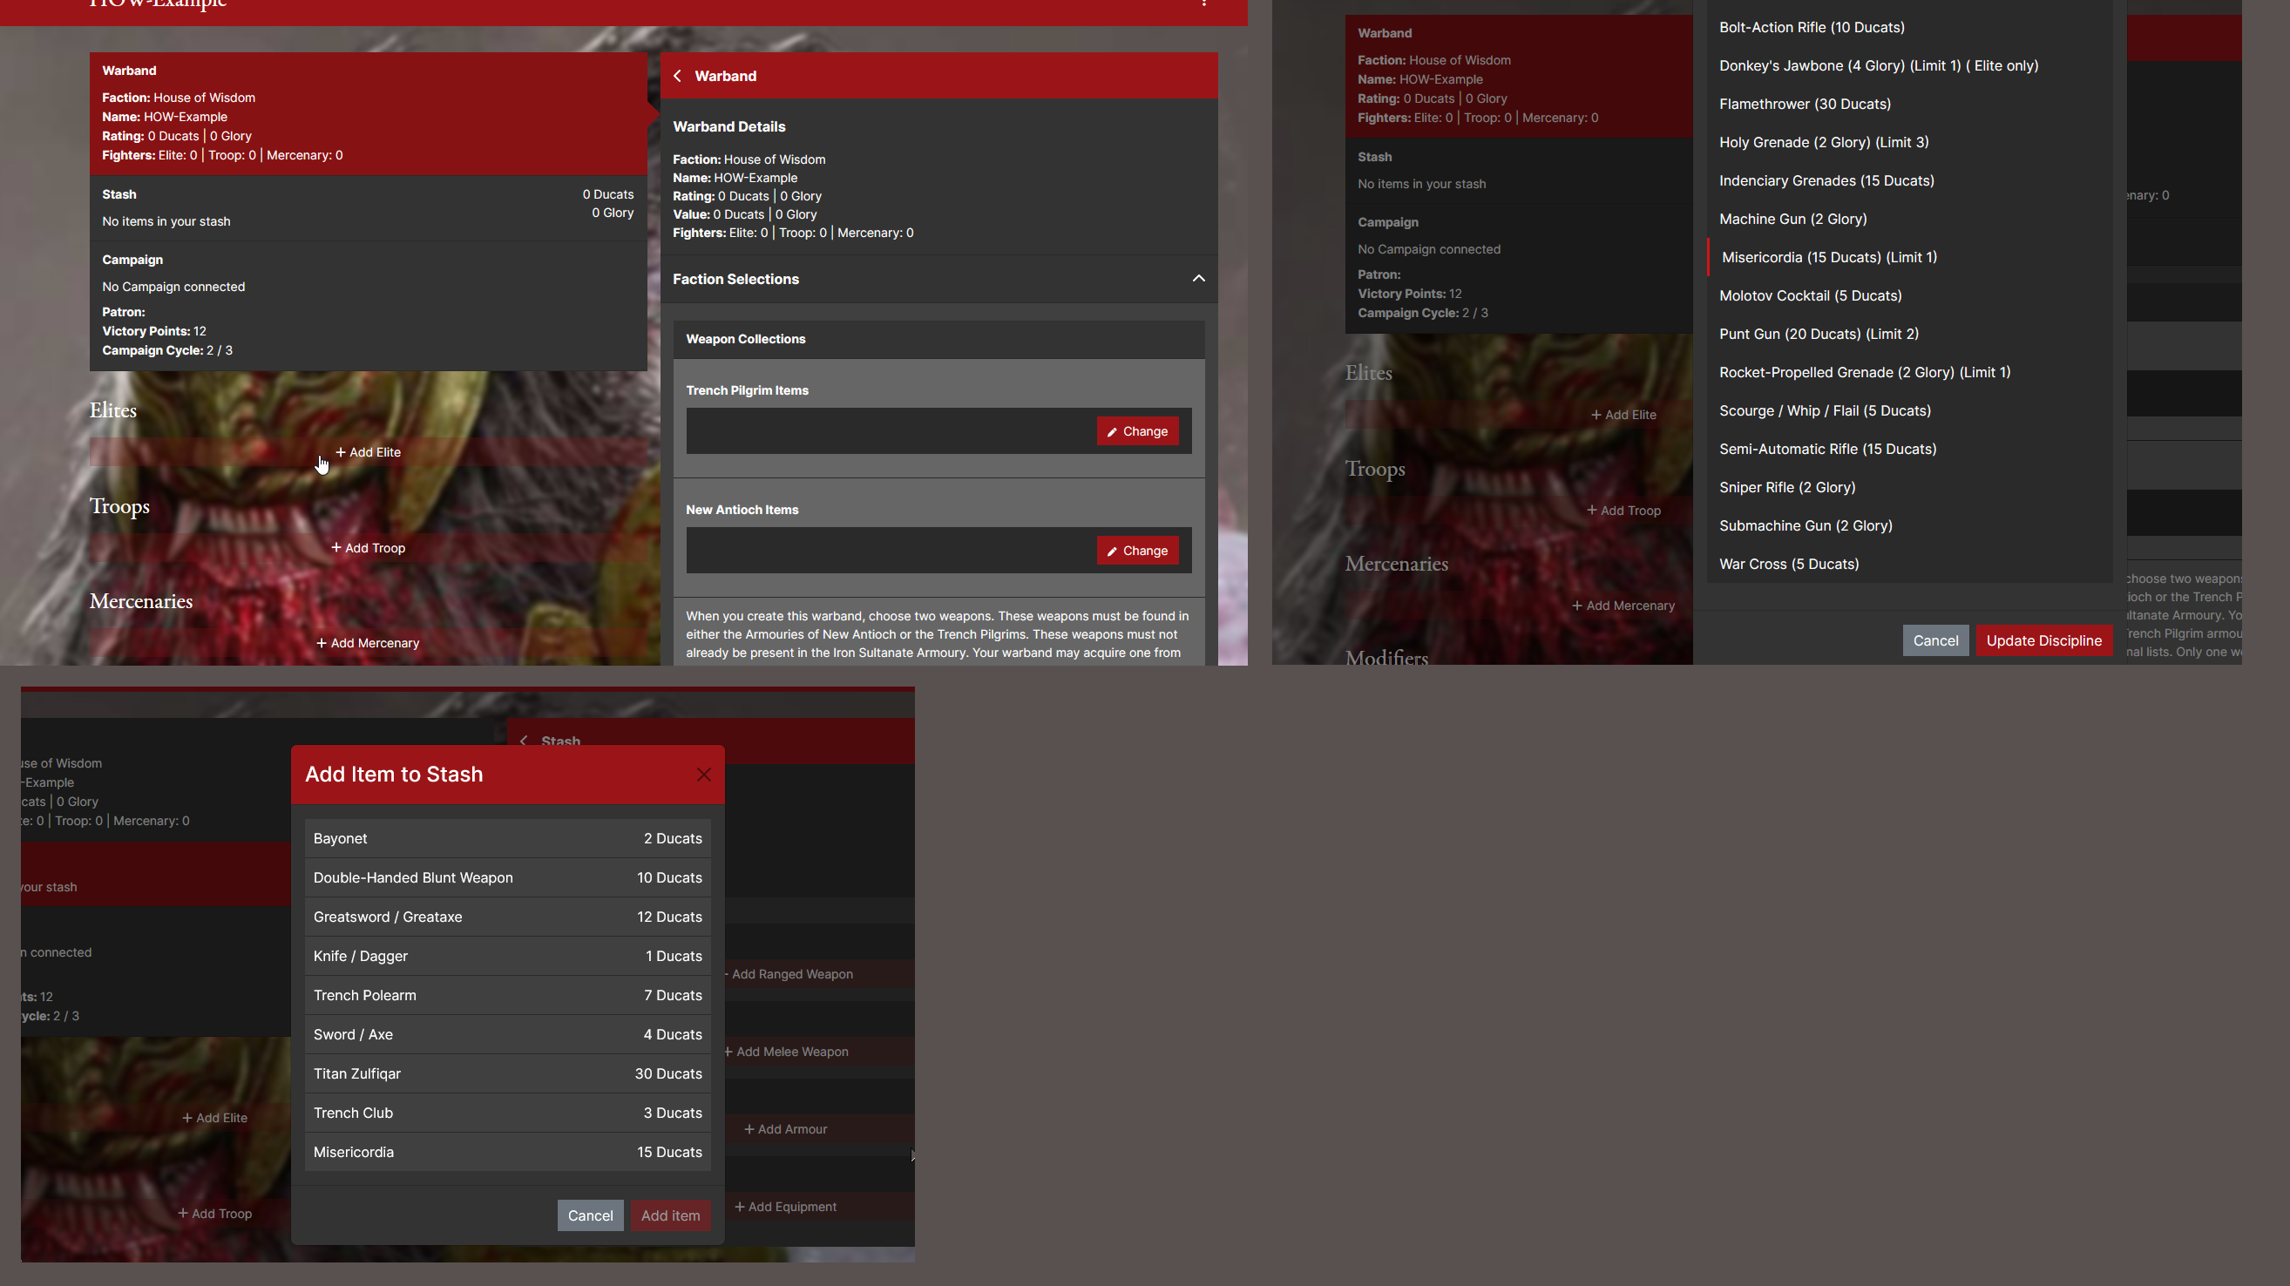Screen dimensions: 2290x1286
Task: Choose Greatsword / Greataxe row
Action: 508,917
